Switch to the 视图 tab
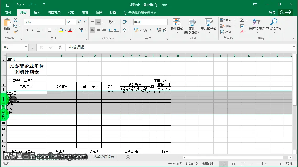The width and height of the screenshot is (298, 167). click(x=113, y=13)
